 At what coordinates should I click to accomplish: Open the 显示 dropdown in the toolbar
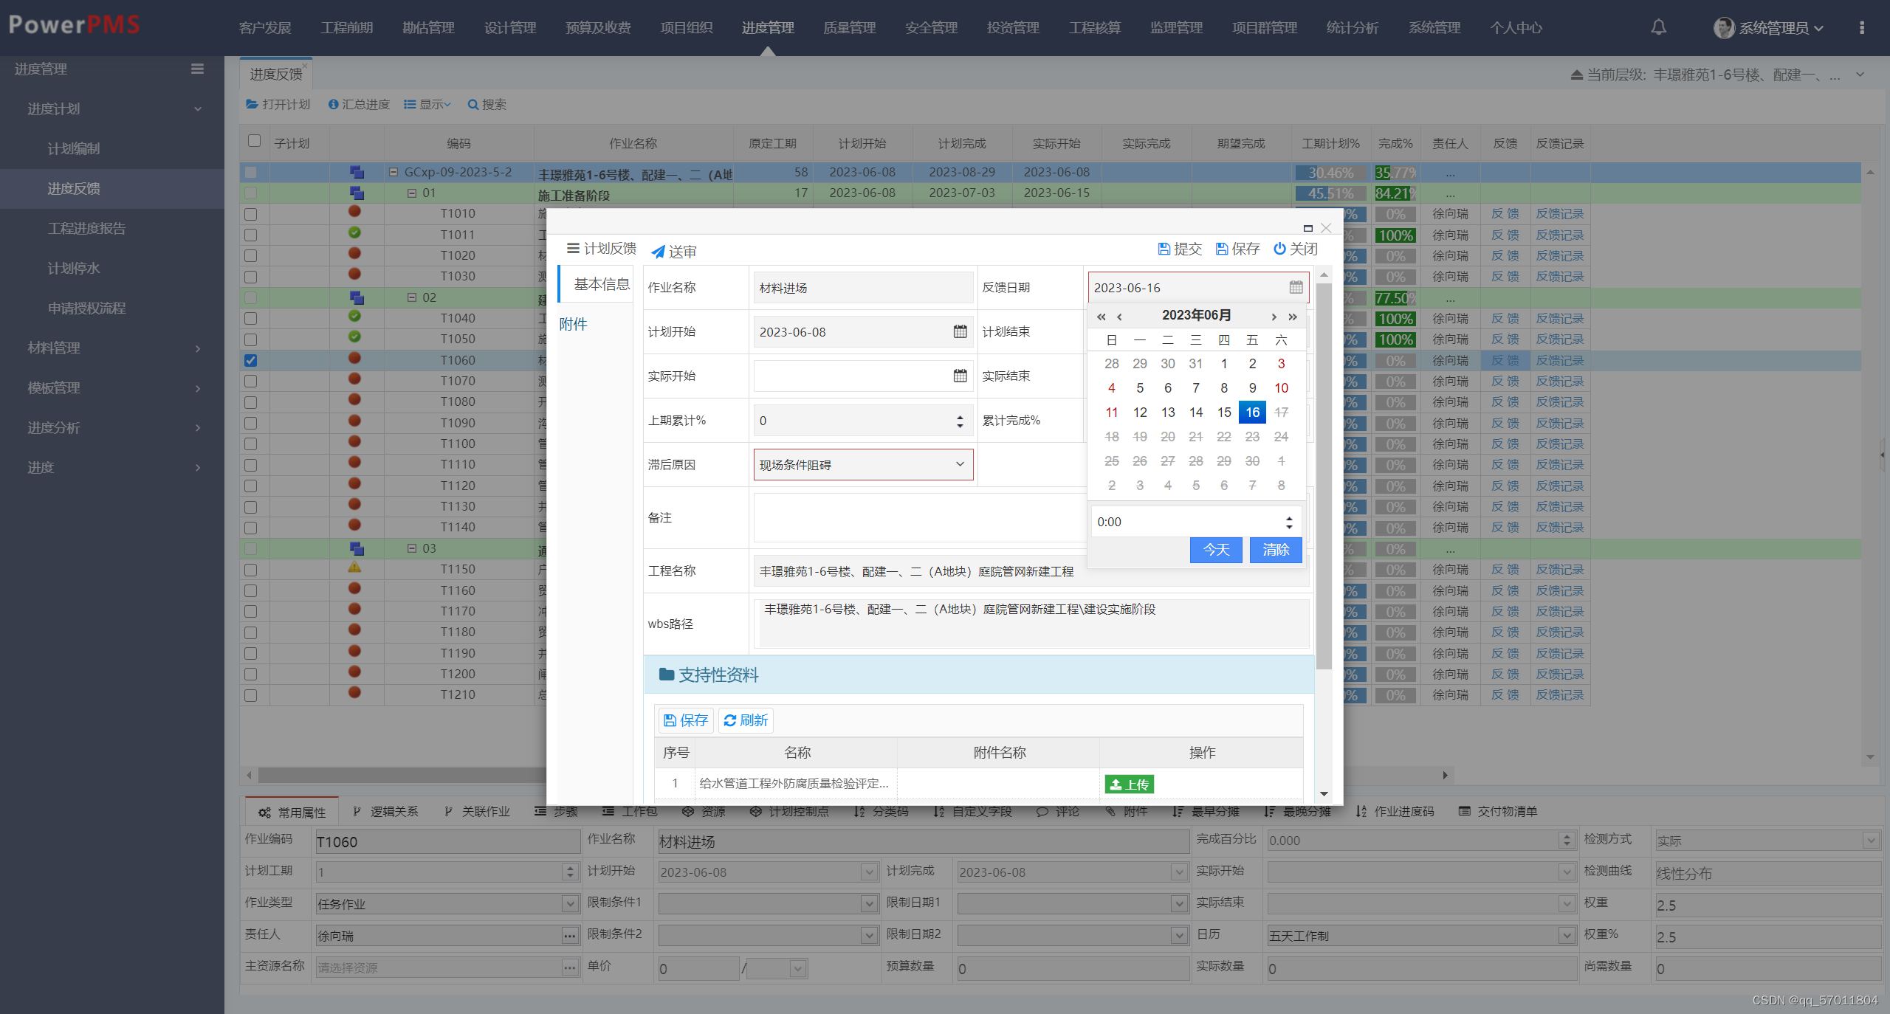click(x=427, y=104)
